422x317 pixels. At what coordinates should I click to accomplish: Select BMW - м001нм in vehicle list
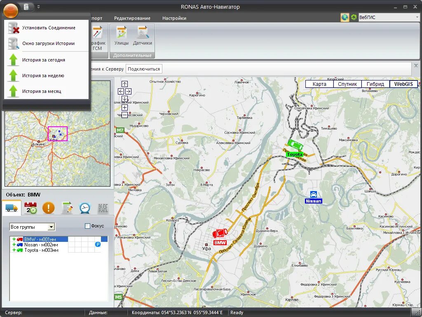pos(40,239)
